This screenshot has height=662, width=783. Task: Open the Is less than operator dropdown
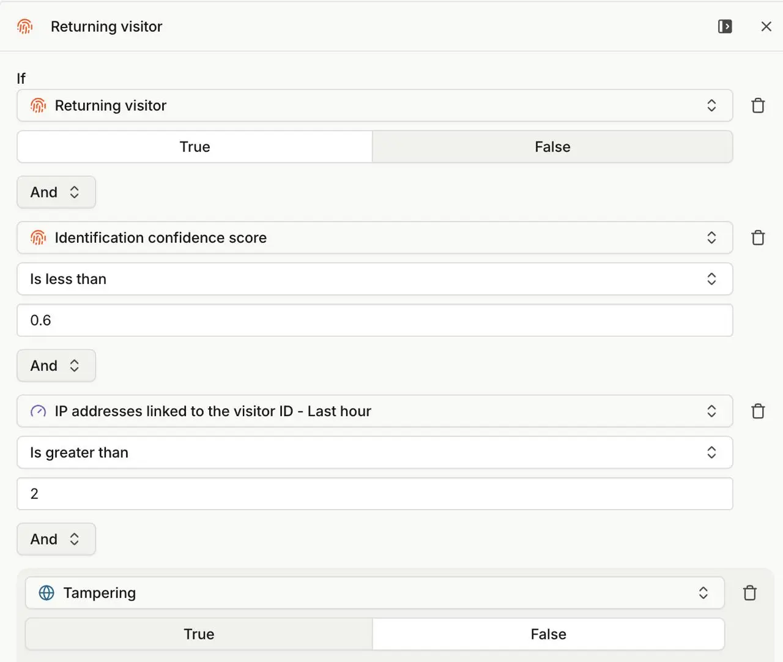[374, 279]
